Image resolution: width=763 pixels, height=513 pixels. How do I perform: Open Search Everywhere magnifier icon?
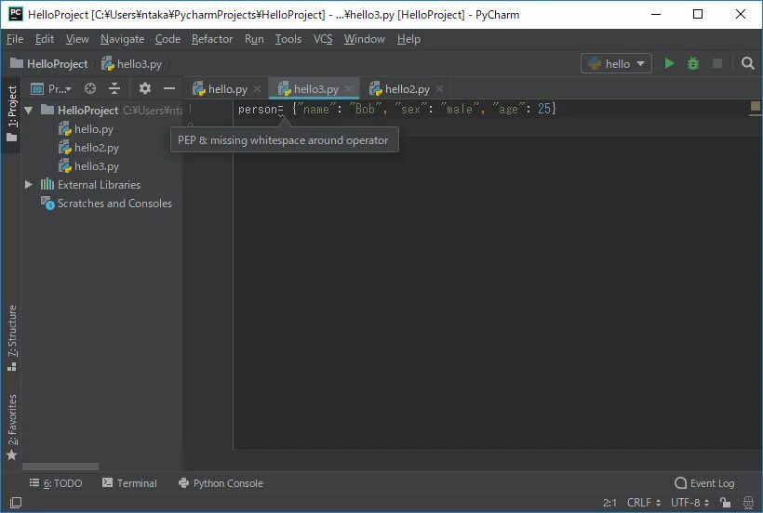click(747, 63)
